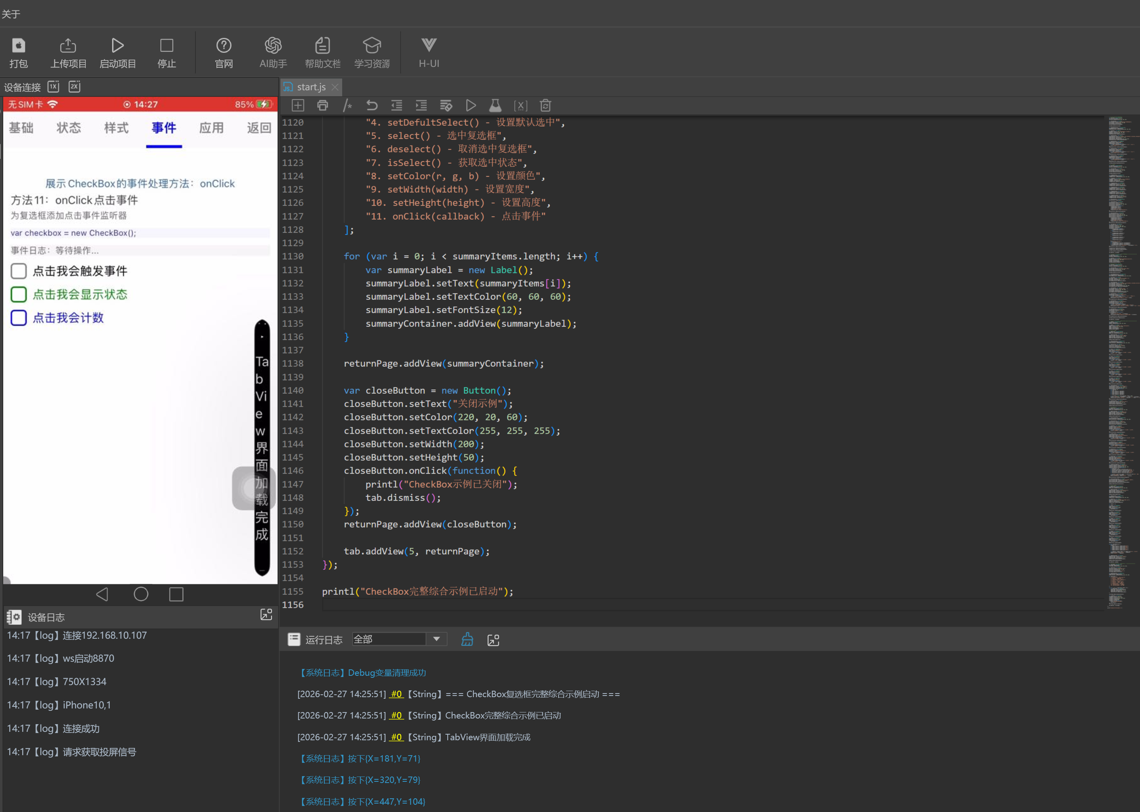
Task: Switch device scale to 2x
Action: coord(75,87)
